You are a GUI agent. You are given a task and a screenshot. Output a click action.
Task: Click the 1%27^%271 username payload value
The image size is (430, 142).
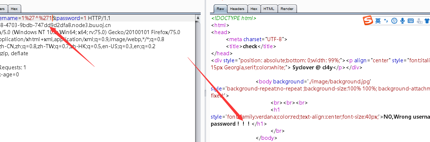click(37, 18)
